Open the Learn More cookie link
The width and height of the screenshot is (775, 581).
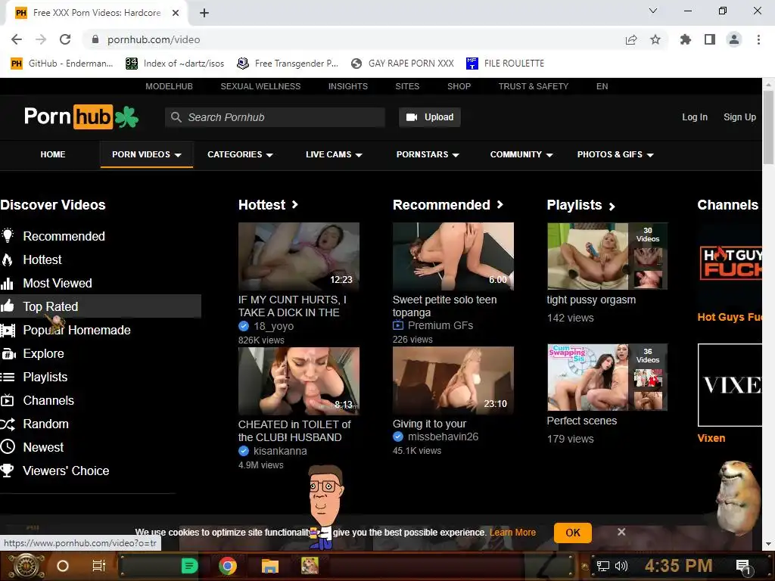point(512,533)
